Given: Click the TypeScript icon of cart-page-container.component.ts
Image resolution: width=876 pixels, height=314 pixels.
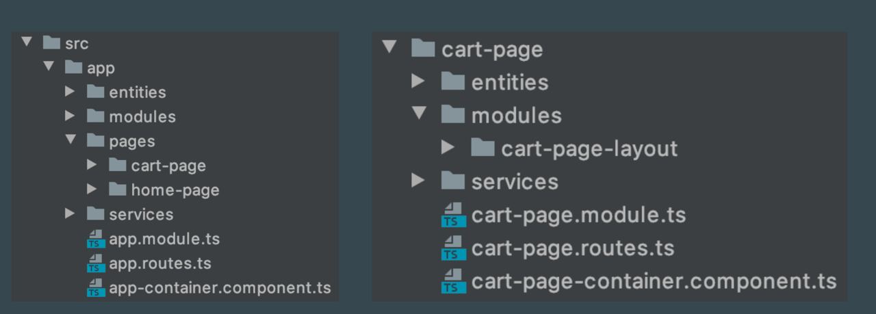Looking at the screenshot, I should [454, 280].
